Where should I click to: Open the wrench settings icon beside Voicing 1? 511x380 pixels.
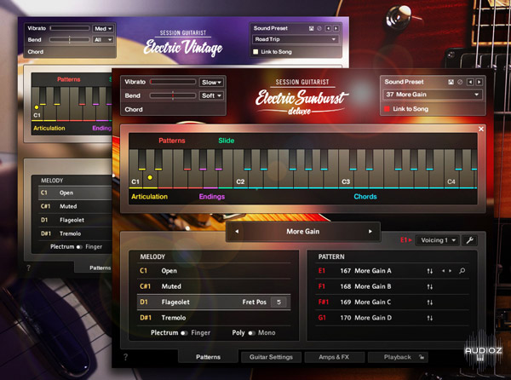pyautogui.click(x=469, y=240)
